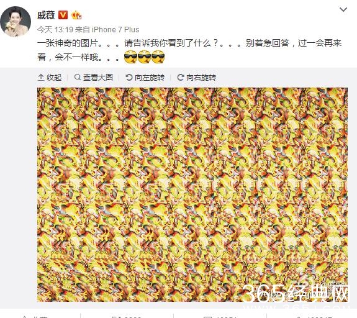The width and height of the screenshot is (357, 318).
Task: Click the 365经典网 watermark
Action: click(x=296, y=293)
